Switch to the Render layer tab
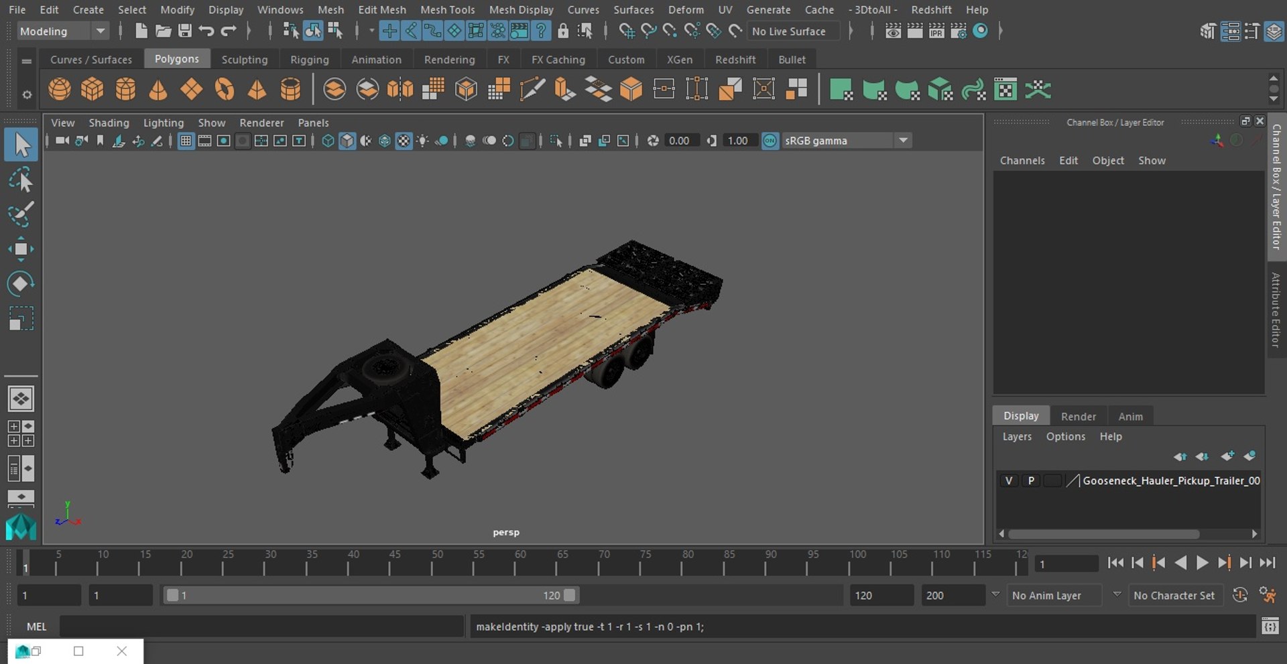 pyautogui.click(x=1078, y=416)
